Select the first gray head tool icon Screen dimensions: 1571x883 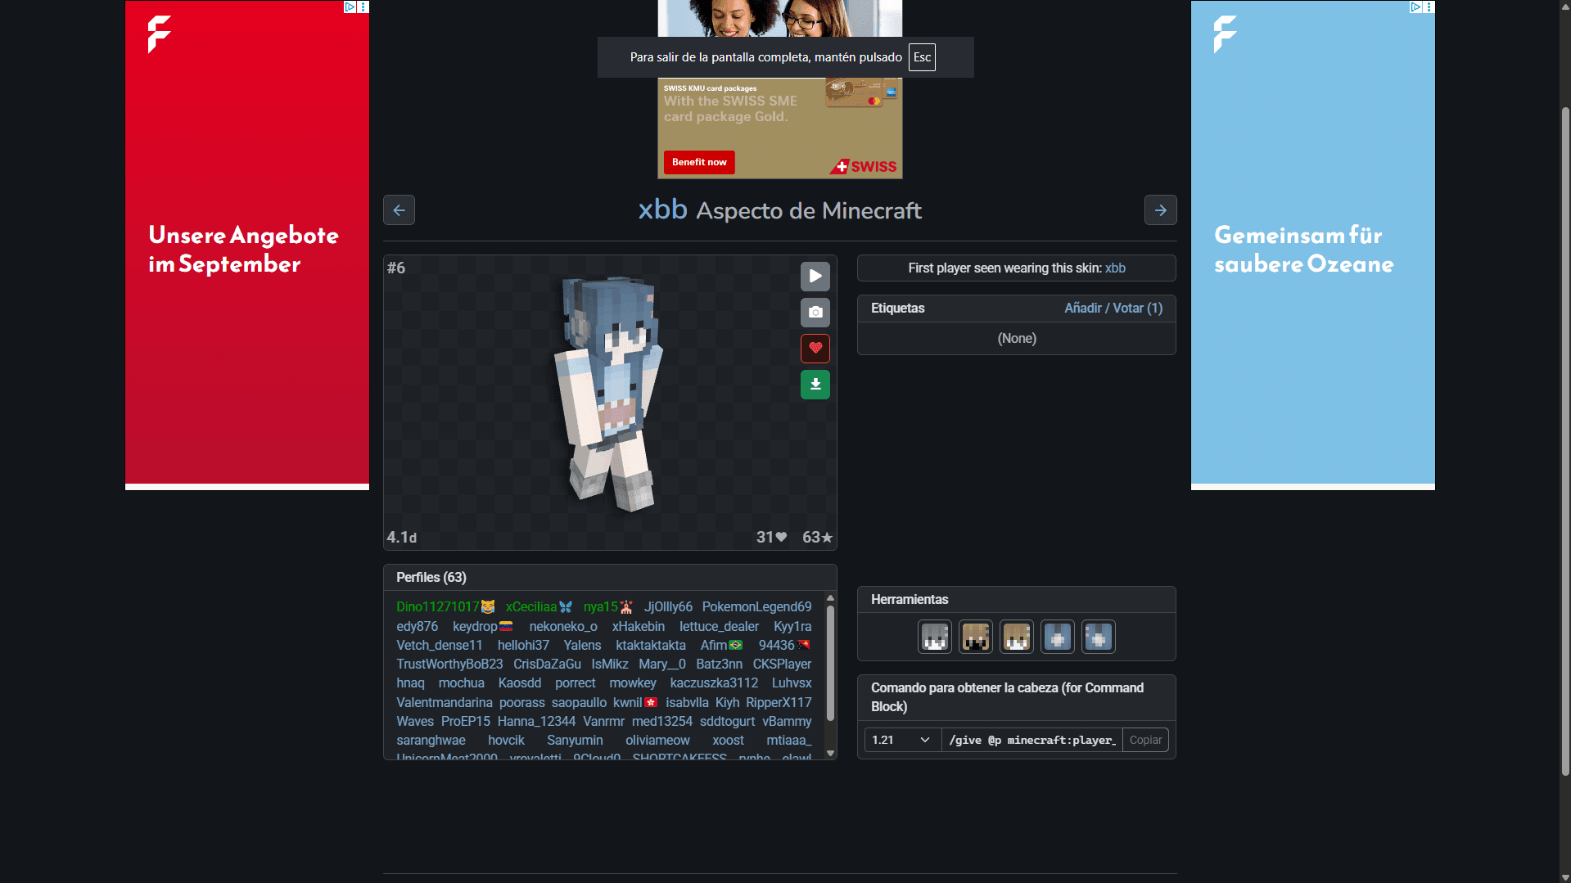point(934,637)
